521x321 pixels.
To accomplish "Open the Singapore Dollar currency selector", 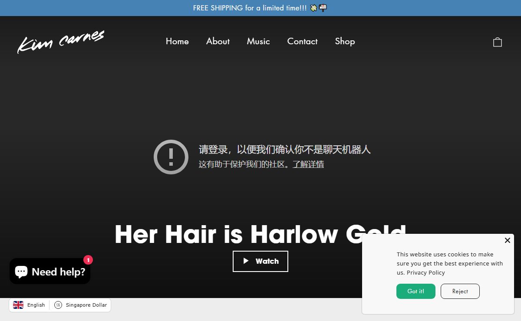I will tap(81, 305).
